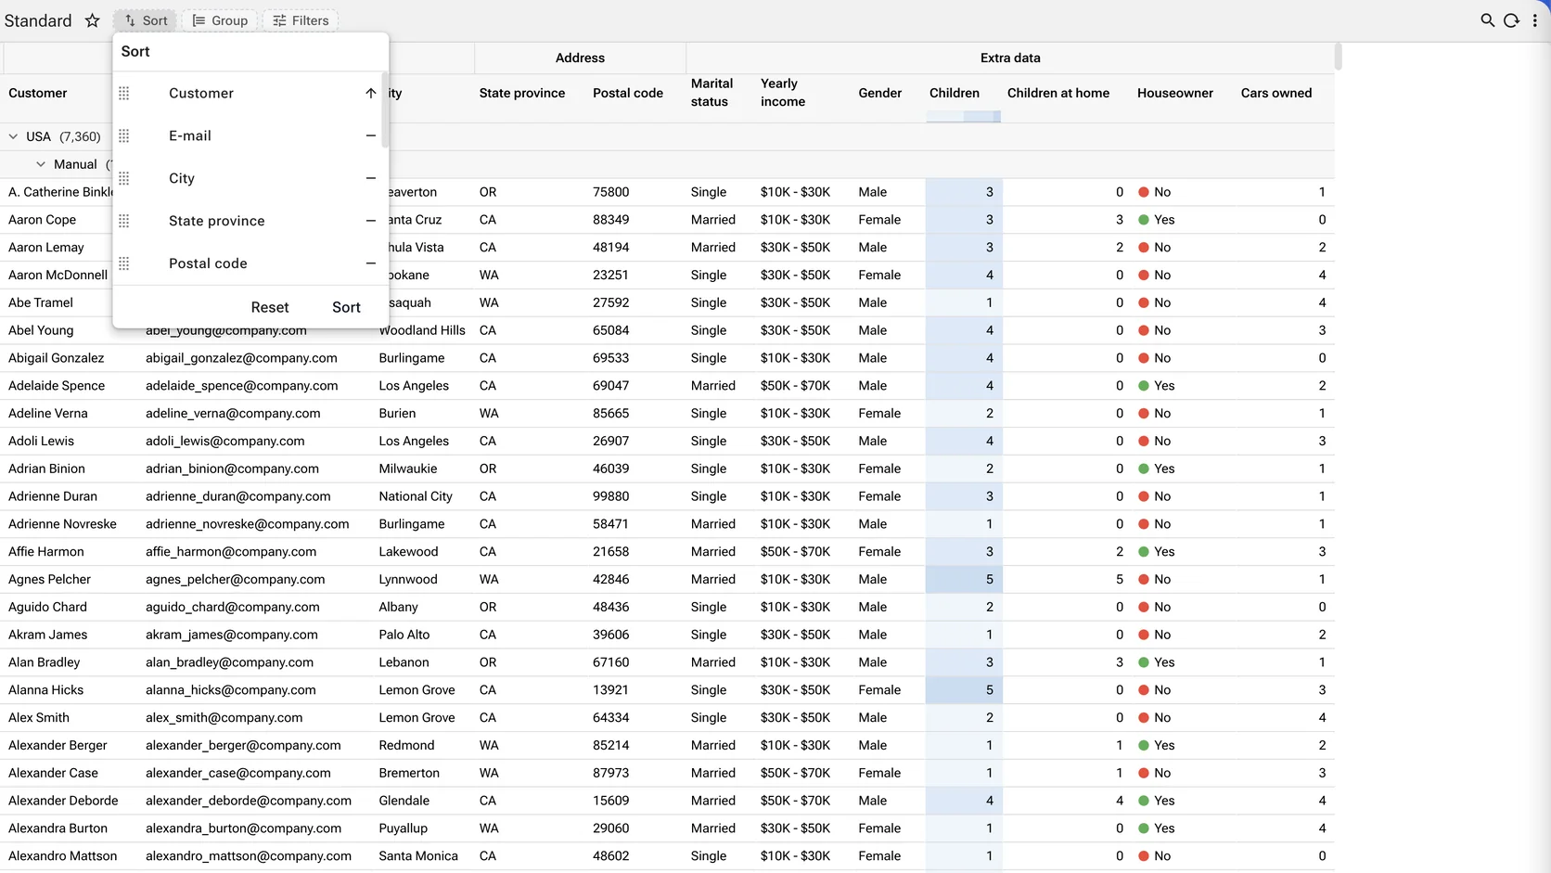Click the Reset button in Sort panel
Screen dimensions: 1551x873
tap(270, 307)
